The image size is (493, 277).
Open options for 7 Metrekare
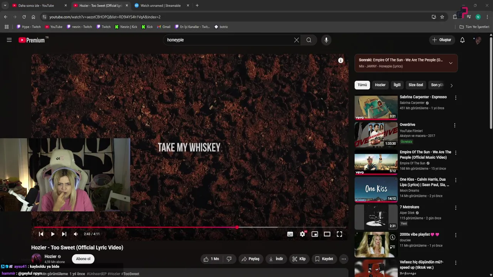456,208
